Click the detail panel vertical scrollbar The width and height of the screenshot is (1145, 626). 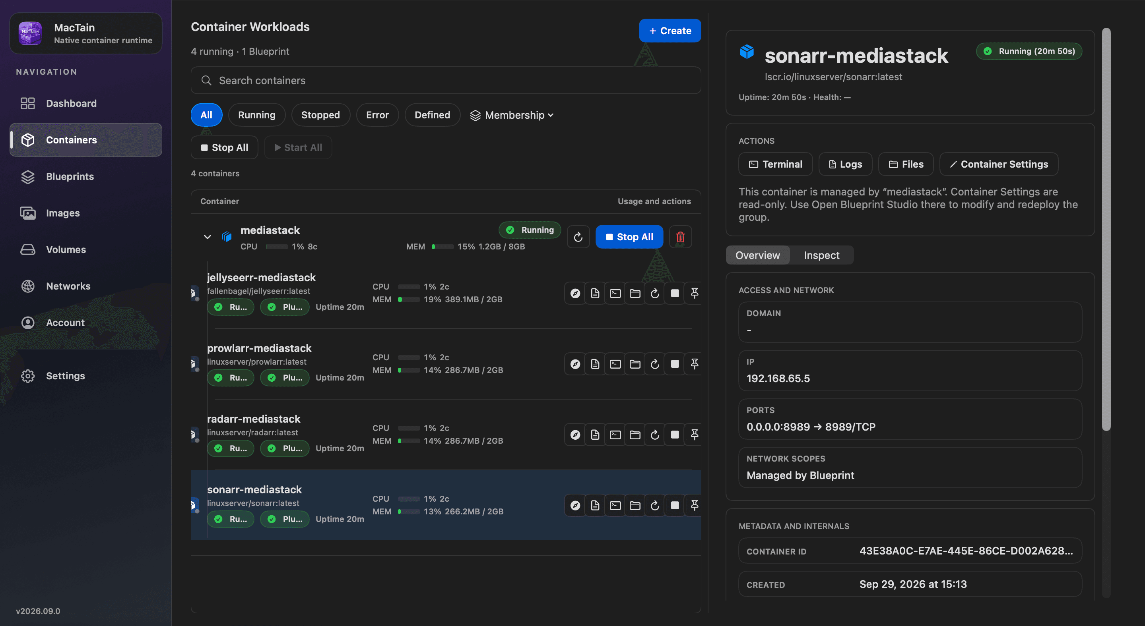(1106, 229)
